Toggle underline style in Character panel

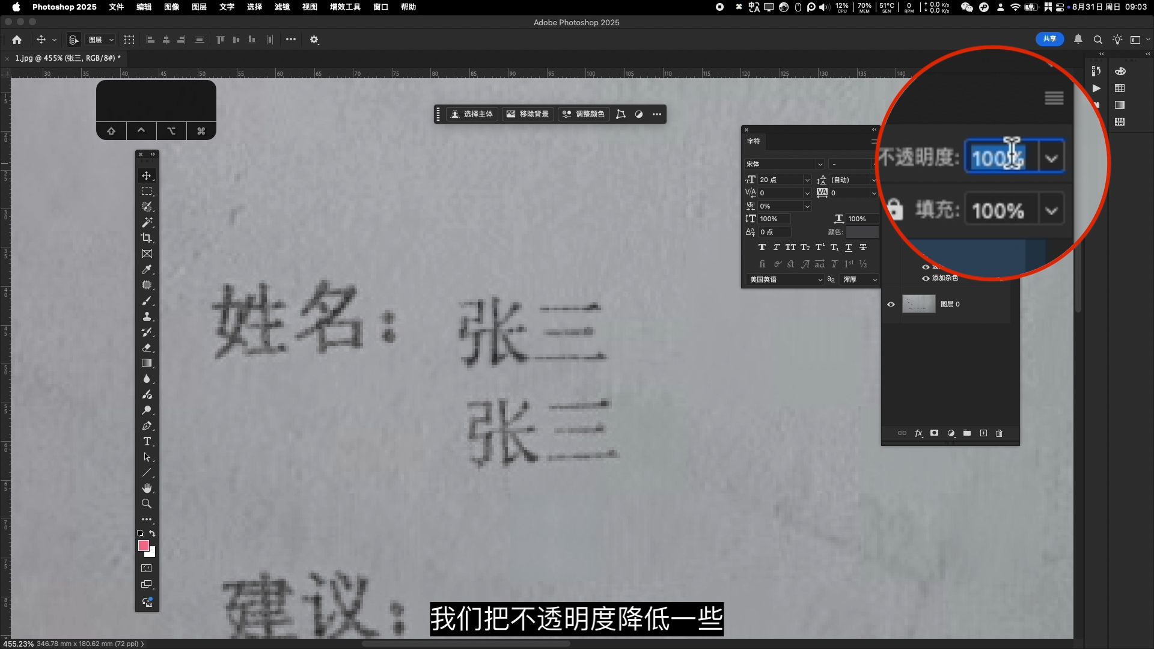coord(848,247)
